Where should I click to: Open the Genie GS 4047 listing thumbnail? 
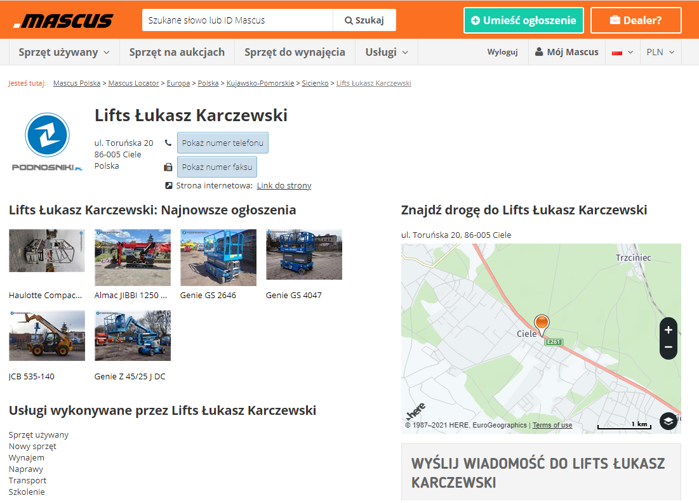click(x=304, y=254)
